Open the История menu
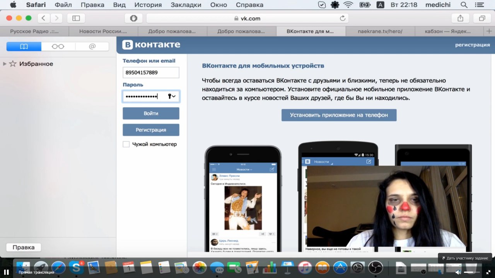This screenshot has width=495, height=278. 148,5
